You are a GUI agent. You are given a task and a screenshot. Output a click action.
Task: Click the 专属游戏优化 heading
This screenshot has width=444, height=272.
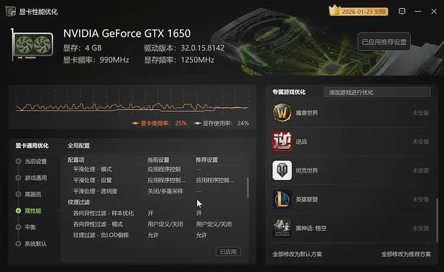289,92
